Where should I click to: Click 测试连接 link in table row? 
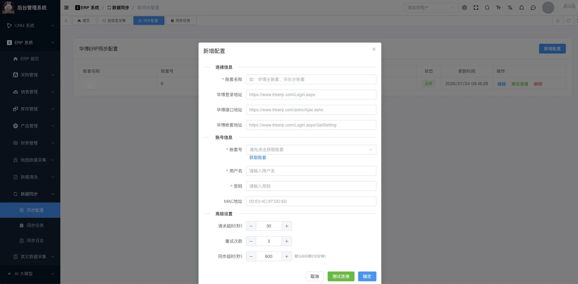[520, 84]
